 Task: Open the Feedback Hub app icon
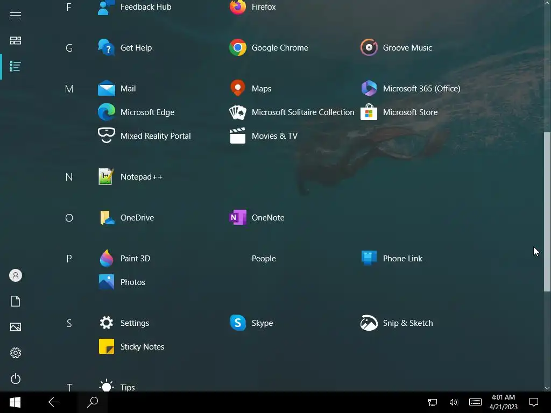tap(106, 7)
